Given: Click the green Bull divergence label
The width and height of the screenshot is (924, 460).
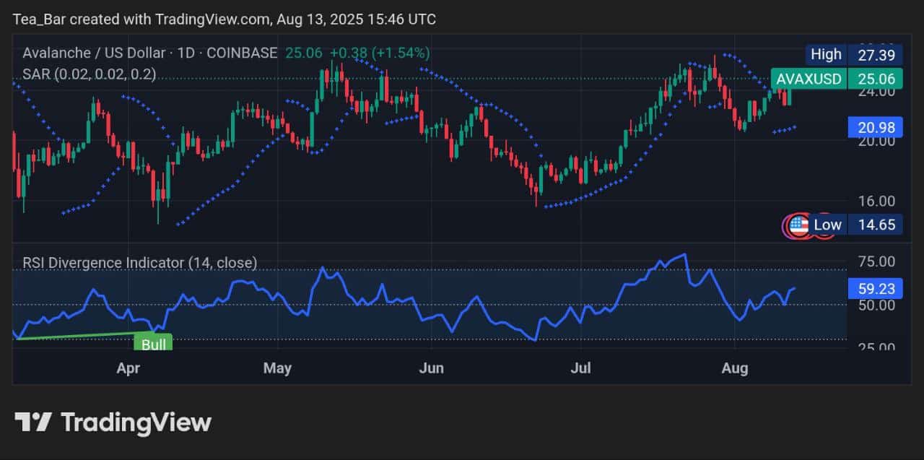Looking at the screenshot, I should (x=154, y=344).
